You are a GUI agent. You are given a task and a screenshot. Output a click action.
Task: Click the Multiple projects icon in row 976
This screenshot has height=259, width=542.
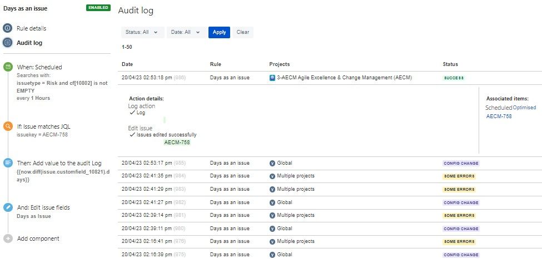point(272,242)
